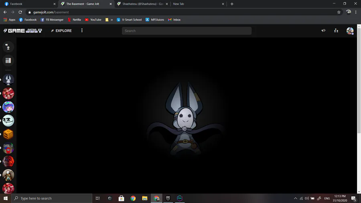Open the game library icon in the sidebar
The width and height of the screenshot is (361, 203).
pyautogui.click(x=8, y=61)
